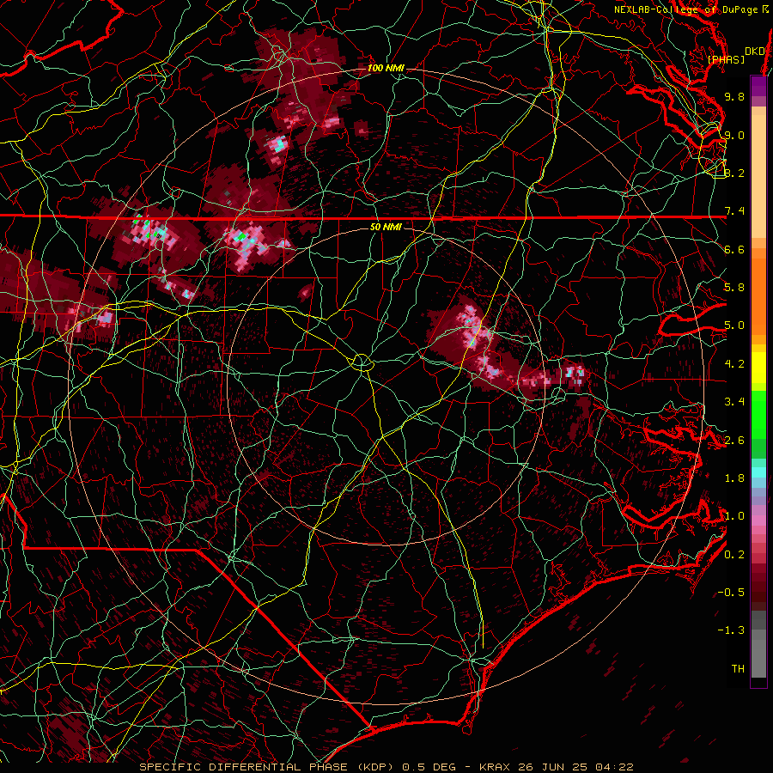This screenshot has width=773, height=773.
Task: Click the radar site circle at map center
Action: [362, 362]
